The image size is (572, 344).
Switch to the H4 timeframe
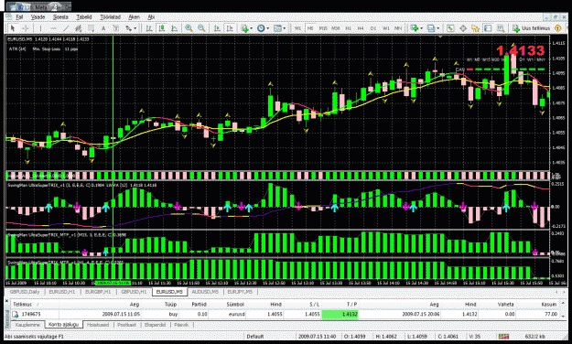coord(361,28)
